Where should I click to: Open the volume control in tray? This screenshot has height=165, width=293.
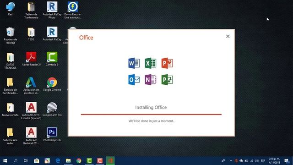pos(257,161)
